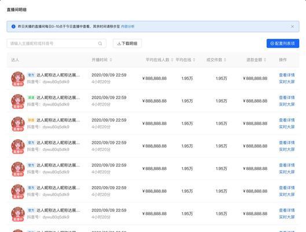306x232 pixels.
Task: Click 抖音号 ID in the yellow-badge row
Action: click(48, 127)
